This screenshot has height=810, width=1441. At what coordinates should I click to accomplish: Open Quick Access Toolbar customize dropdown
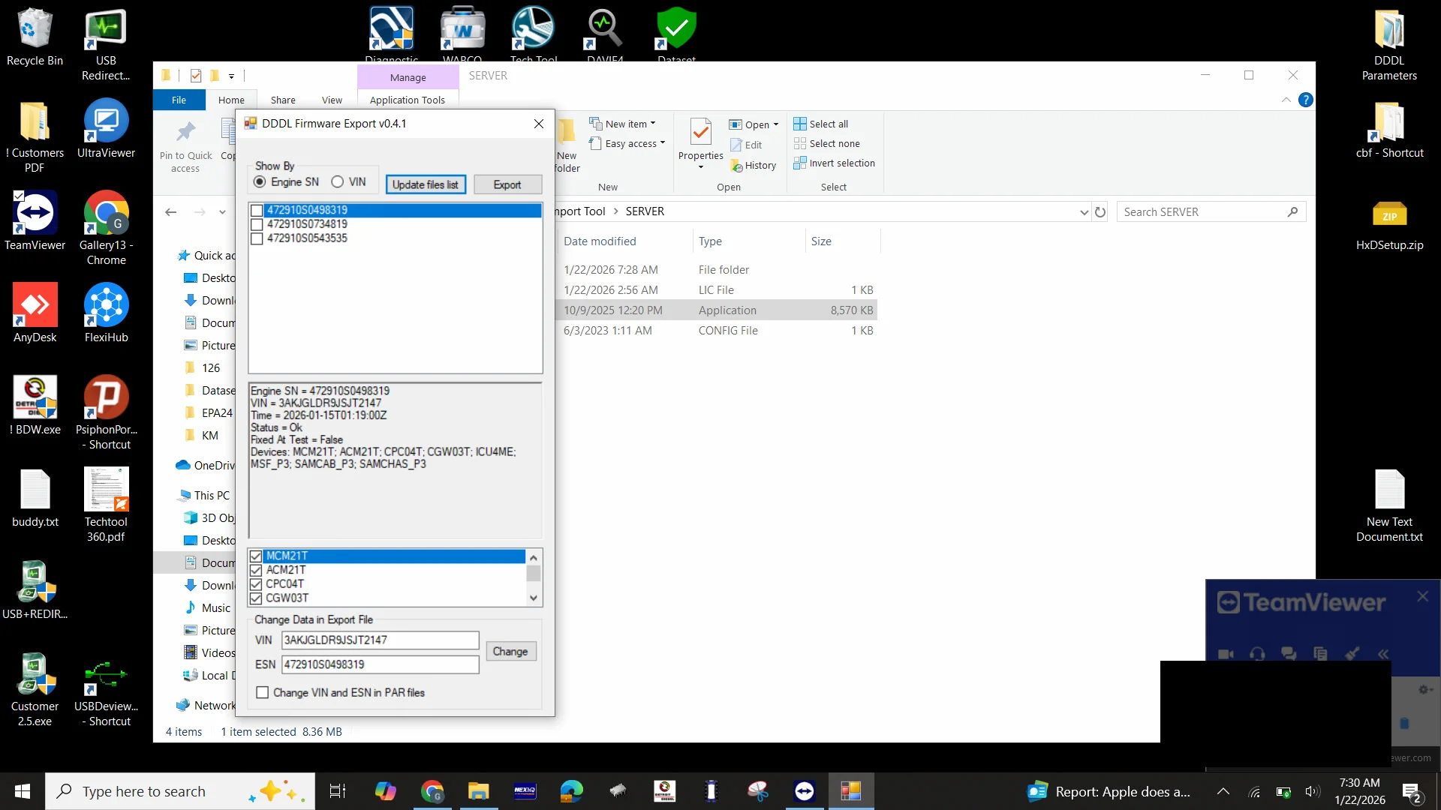click(231, 76)
